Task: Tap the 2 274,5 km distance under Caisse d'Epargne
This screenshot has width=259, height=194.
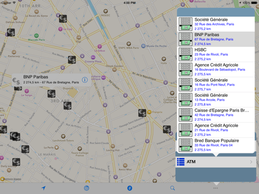Action: click(x=203, y=120)
